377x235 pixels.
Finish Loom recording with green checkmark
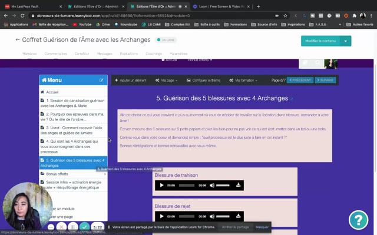coord(84,227)
